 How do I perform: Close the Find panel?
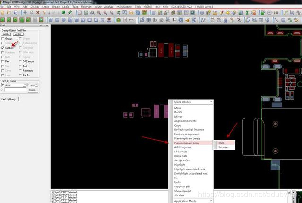[x=47, y=25]
